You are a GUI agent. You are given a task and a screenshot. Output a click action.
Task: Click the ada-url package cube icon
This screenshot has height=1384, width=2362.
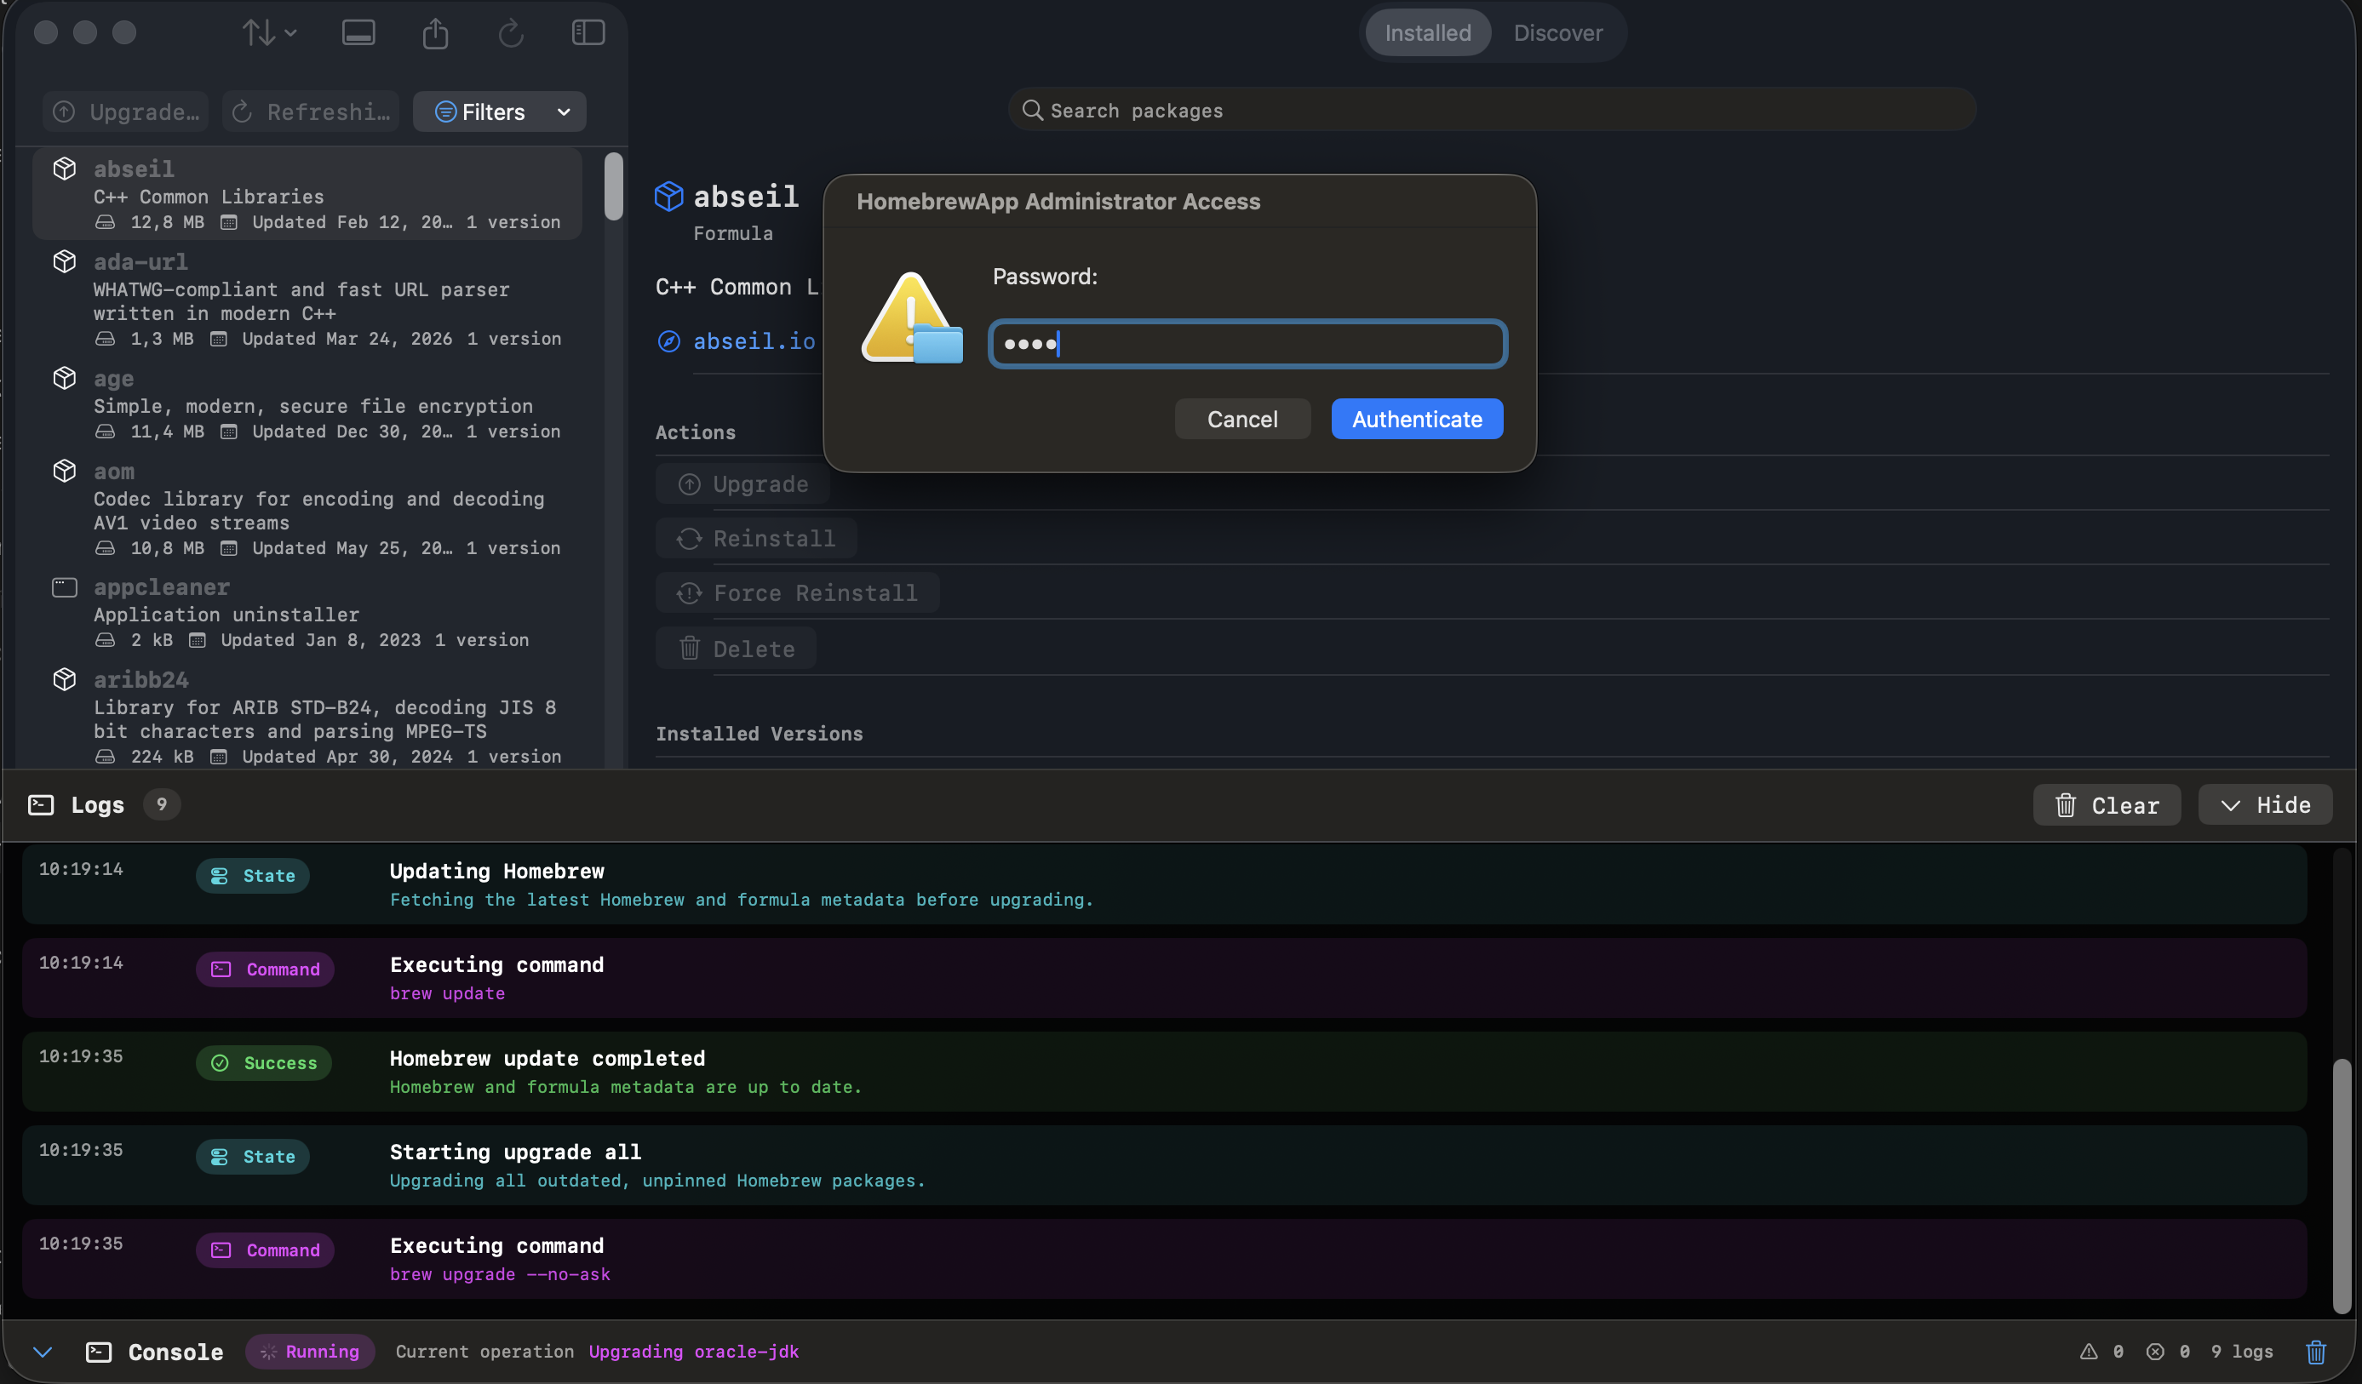click(x=64, y=261)
